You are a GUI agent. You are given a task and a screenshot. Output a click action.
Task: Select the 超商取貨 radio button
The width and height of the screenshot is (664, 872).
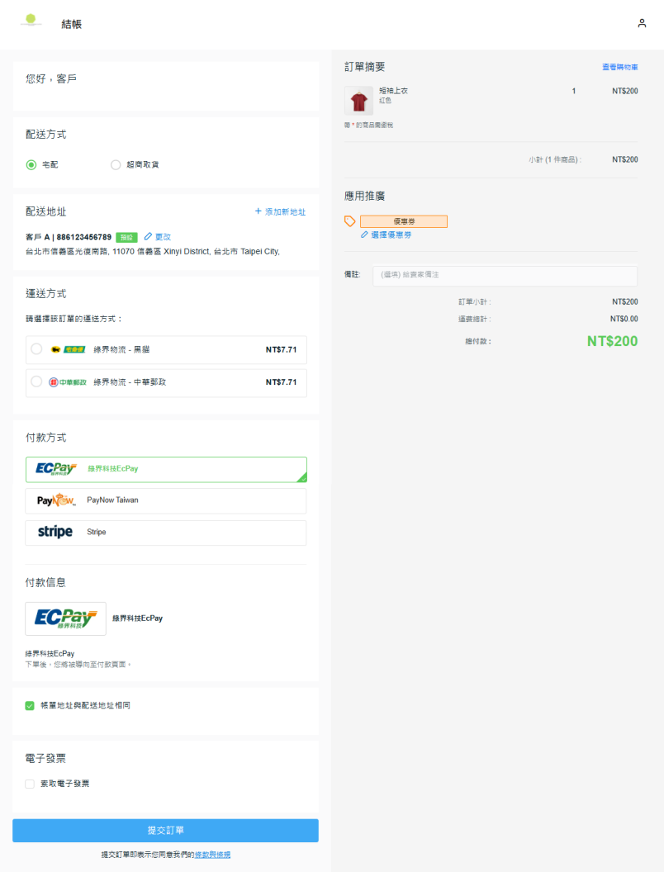coord(116,165)
